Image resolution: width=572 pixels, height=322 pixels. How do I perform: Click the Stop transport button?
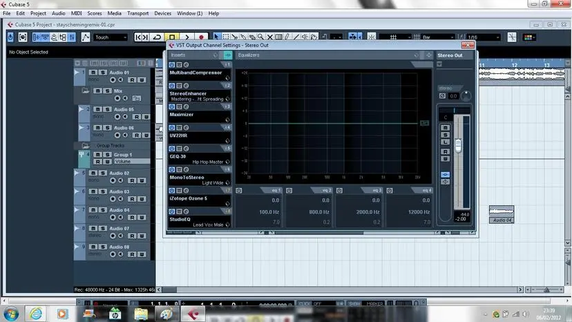[x=172, y=37]
